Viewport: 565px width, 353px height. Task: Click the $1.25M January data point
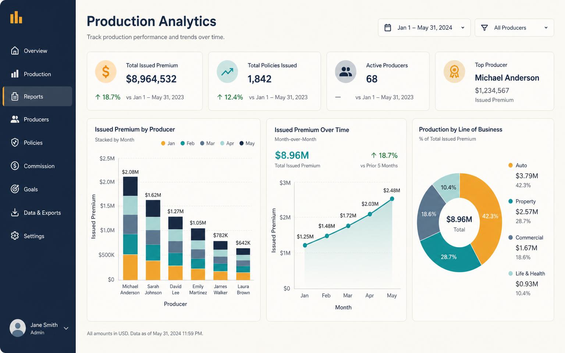[x=305, y=245]
